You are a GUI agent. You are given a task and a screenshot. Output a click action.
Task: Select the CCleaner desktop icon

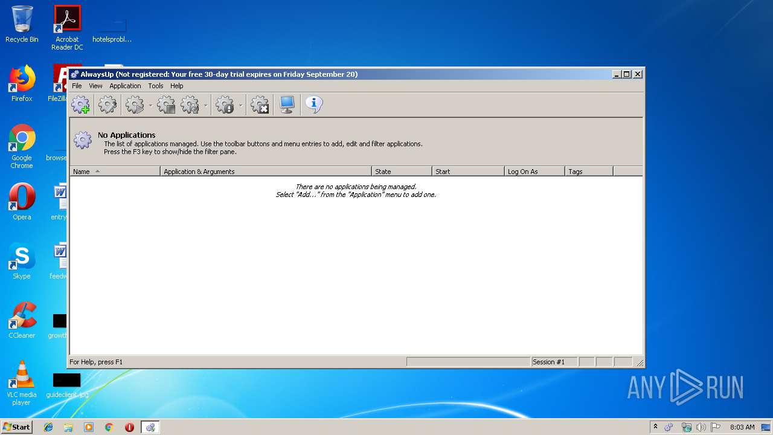pos(22,320)
